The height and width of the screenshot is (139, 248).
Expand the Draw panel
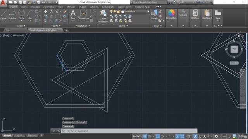(x=21, y=25)
